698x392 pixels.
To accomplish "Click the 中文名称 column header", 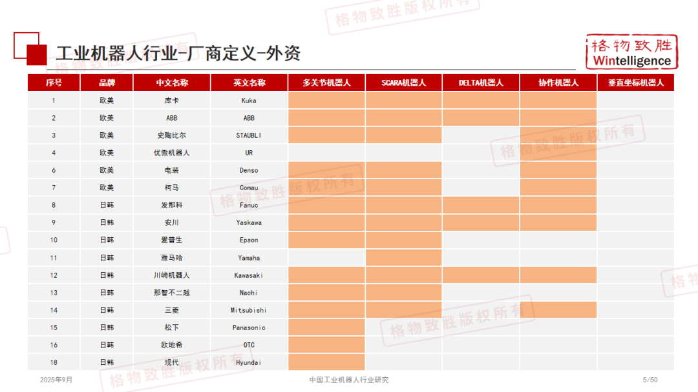I will pos(172,83).
